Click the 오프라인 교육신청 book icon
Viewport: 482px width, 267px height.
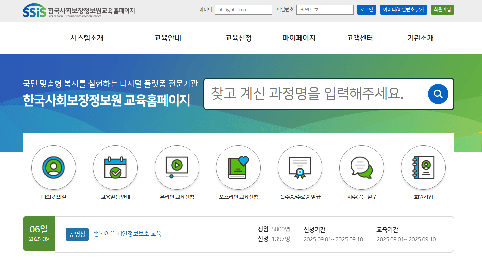(x=238, y=167)
